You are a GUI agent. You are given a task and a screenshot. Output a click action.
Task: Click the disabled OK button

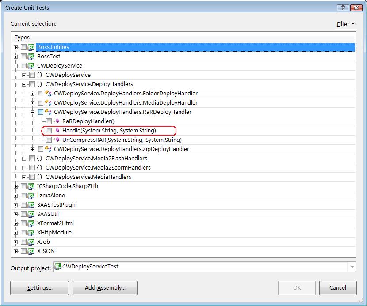[297, 288]
